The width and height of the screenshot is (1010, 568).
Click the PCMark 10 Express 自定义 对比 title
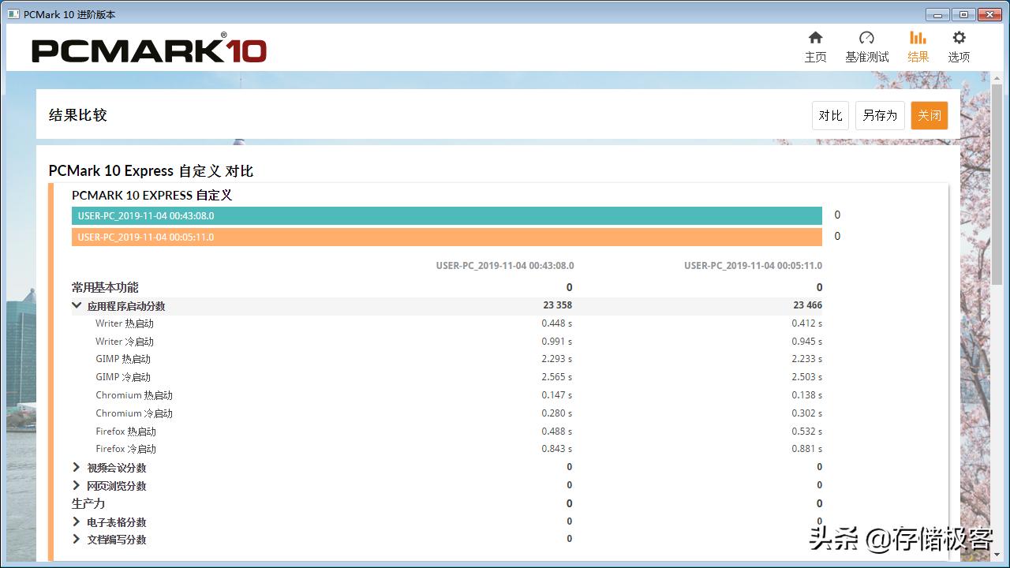tap(151, 171)
